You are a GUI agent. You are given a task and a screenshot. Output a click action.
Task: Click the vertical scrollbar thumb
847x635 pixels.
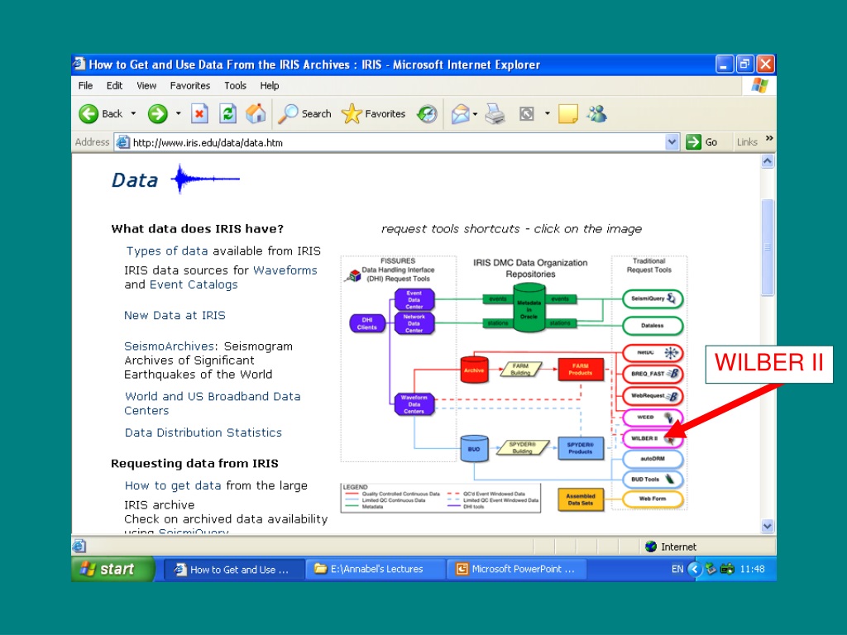tap(768, 247)
